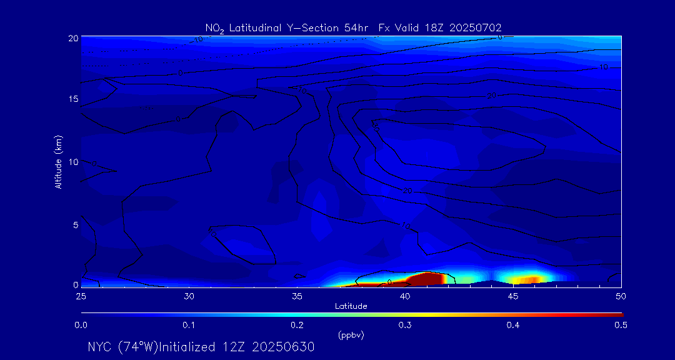Click colorbar scale label "0.3"
This screenshot has height=360, width=675.
405,326
